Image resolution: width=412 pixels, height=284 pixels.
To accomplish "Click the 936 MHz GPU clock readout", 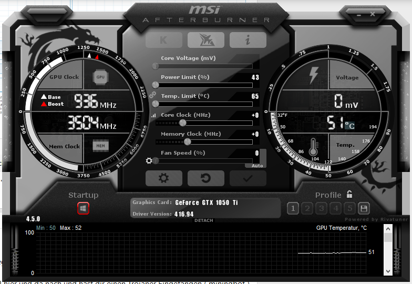I will pos(95,101).
